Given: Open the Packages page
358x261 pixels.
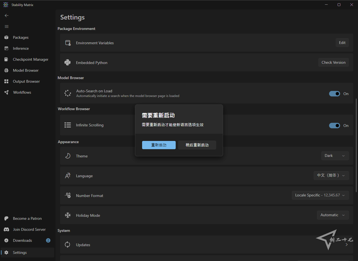Looking at the screenshot, I should point(27,37).
